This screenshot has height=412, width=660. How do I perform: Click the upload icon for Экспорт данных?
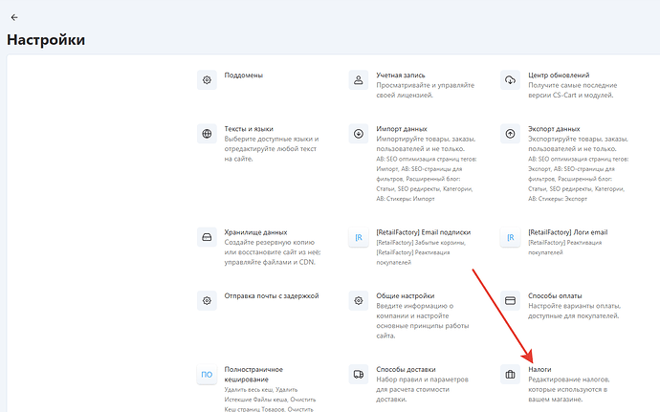click(510, 134)
